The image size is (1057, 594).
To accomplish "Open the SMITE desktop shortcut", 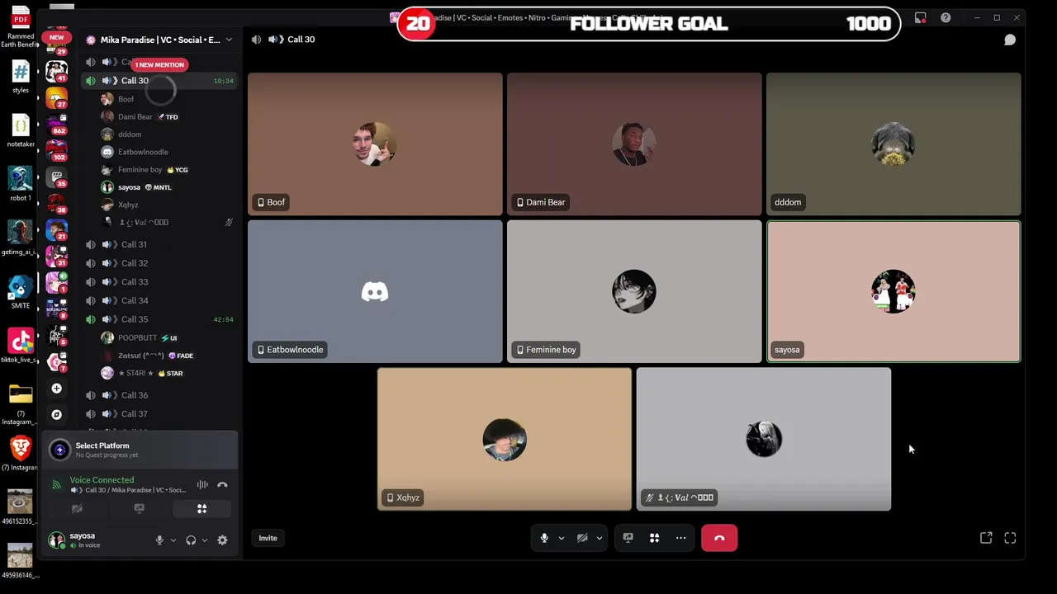I will pyautogui.click(x=21, y=291).
